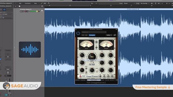Click the large audio waveform track icon
The width and height of the screenshot is (173, 97).
click(30, 50)
